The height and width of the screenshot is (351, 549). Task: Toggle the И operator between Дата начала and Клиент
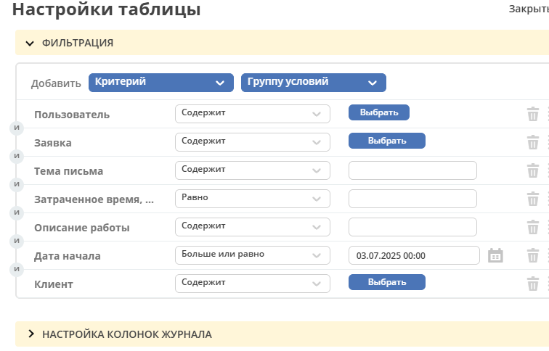click(17, 269)
